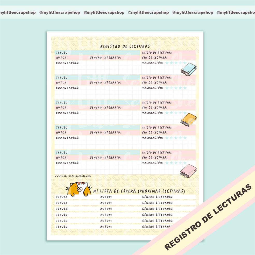Viewport: 255px width, 255px height.
Task: Click the Autor field of first entry
Action: point(72,58)
